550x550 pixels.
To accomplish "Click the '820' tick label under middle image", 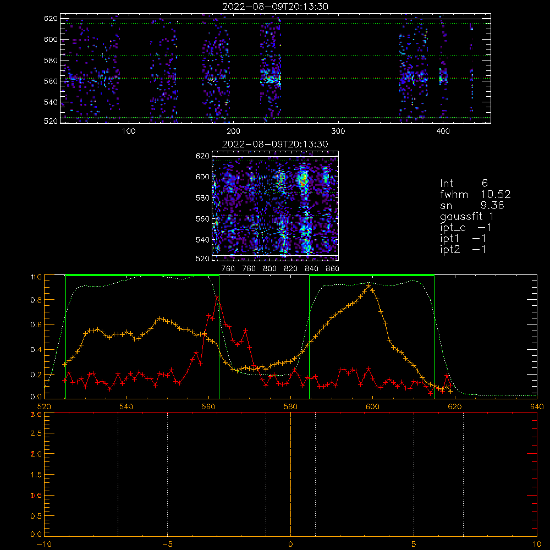I will pos(291,269).
